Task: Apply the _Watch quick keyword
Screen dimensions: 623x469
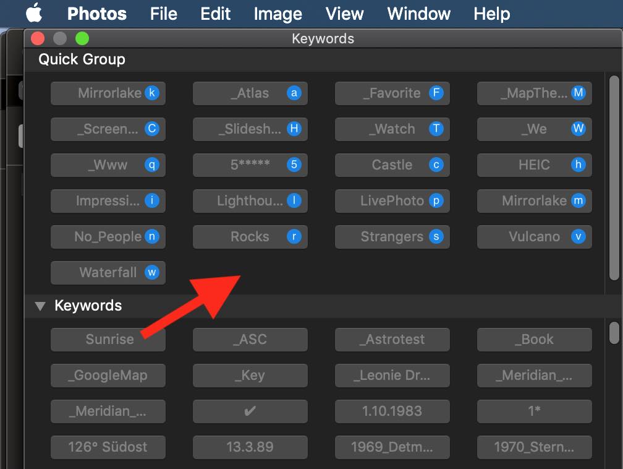Action: [x=392, y=129]
